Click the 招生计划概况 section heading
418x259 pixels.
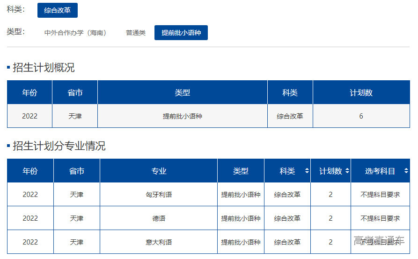[44, 68]
